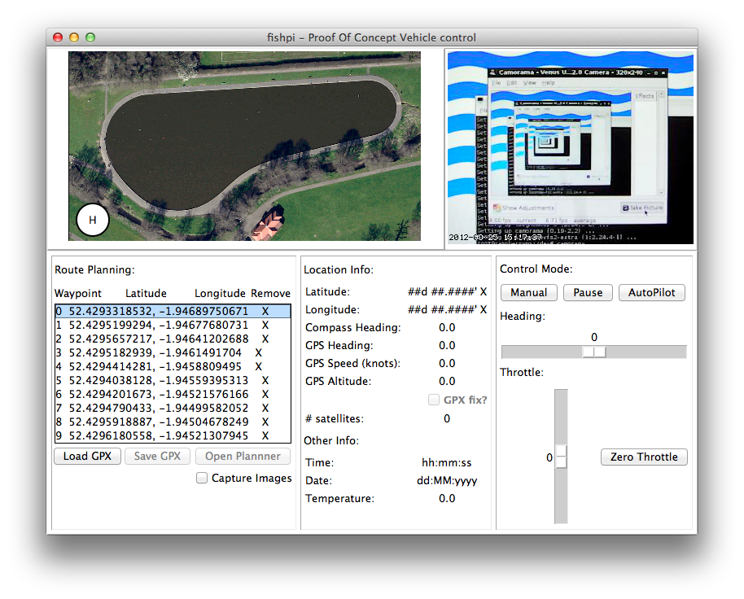Click the red close window button

(58, 37)
